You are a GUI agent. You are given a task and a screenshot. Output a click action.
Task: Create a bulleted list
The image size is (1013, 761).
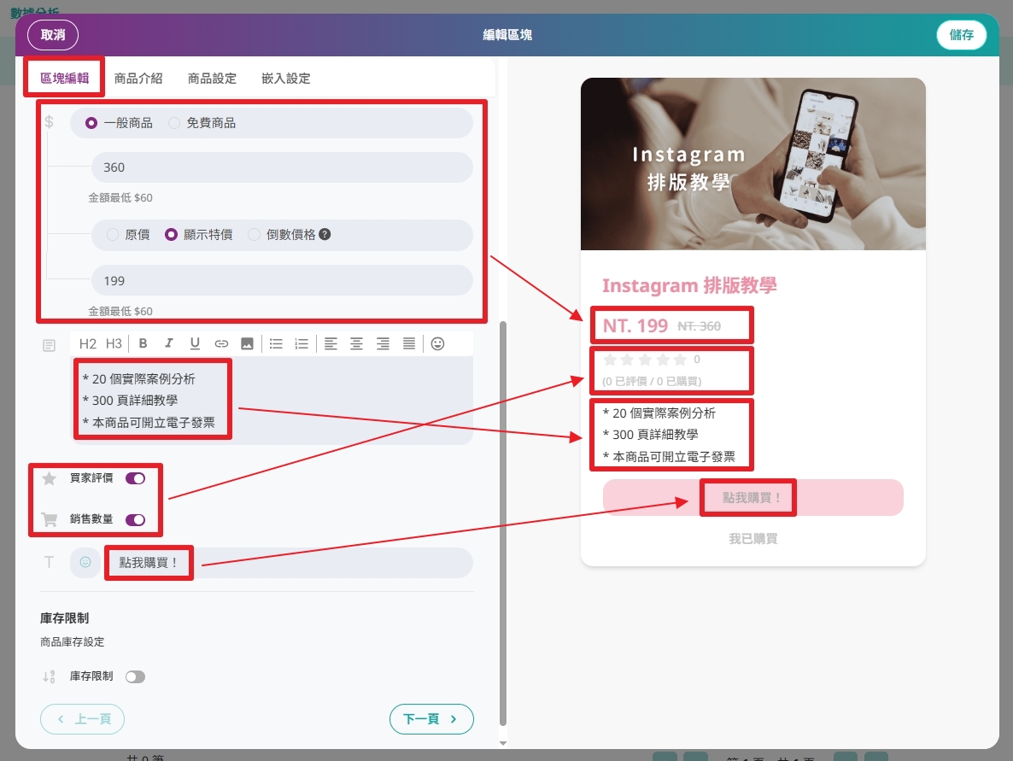[276, 343]
